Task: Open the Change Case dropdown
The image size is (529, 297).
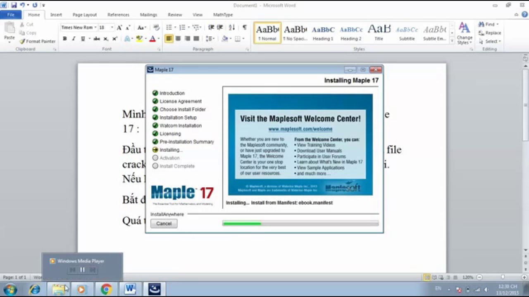Action: [x=142, y=28]
